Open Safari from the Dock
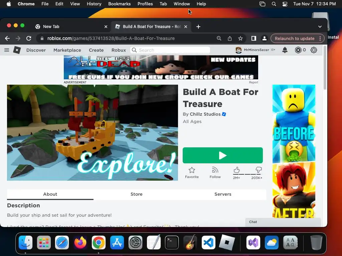Screen dimensions: 342x256 click(62, 242)
